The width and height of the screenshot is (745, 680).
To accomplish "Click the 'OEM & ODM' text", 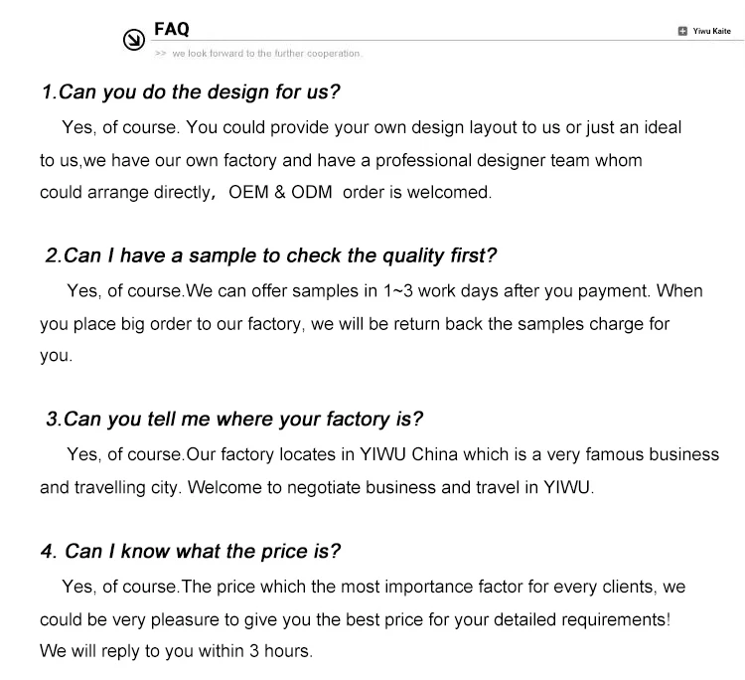I will (x=280, y=192).
